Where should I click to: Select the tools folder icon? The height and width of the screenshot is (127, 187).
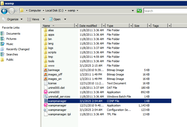45,61
